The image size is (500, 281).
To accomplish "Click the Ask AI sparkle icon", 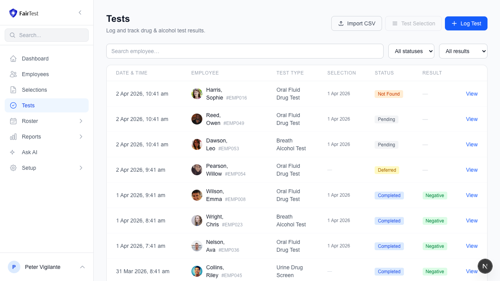I will (x=13, y=152).
